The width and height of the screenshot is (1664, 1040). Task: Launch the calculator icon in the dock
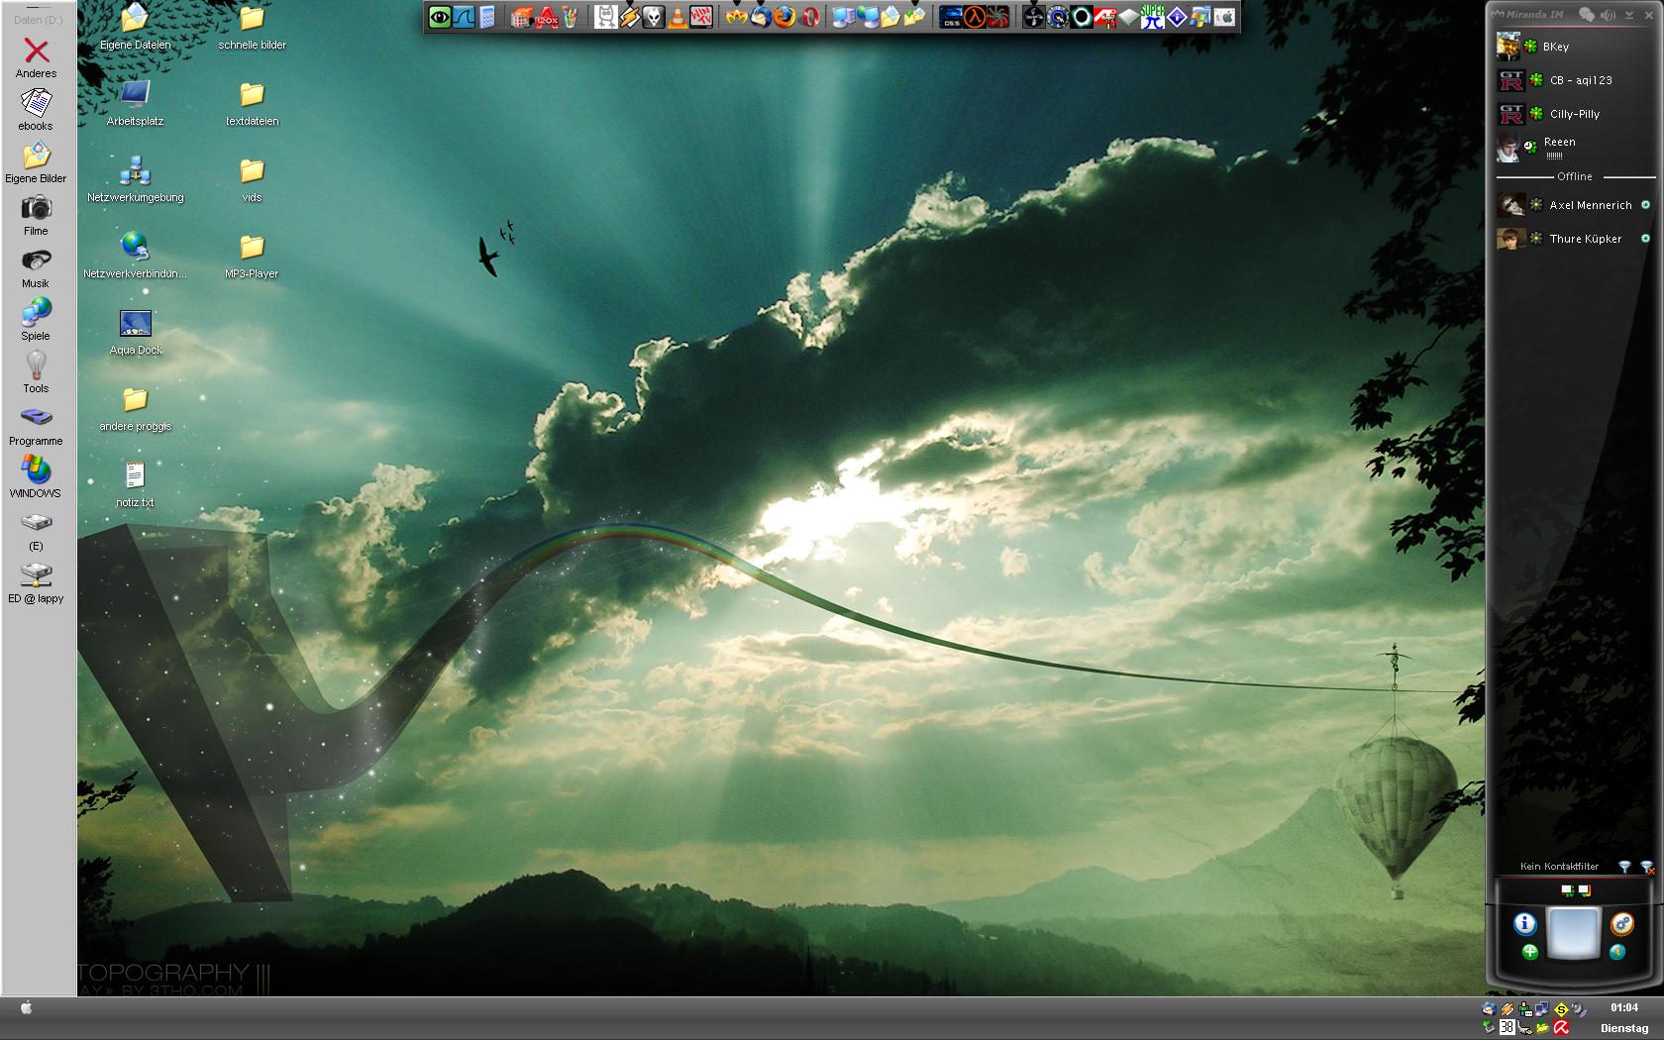pyautogui.click(x=487, y=17)
